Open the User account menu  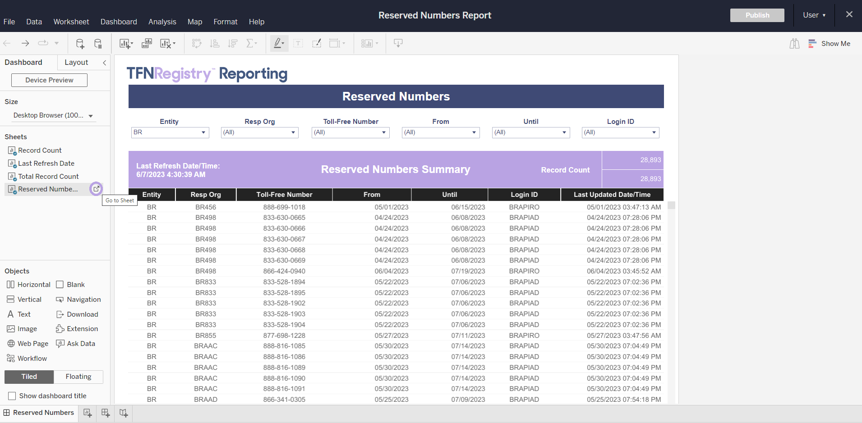tap(814, 15)
